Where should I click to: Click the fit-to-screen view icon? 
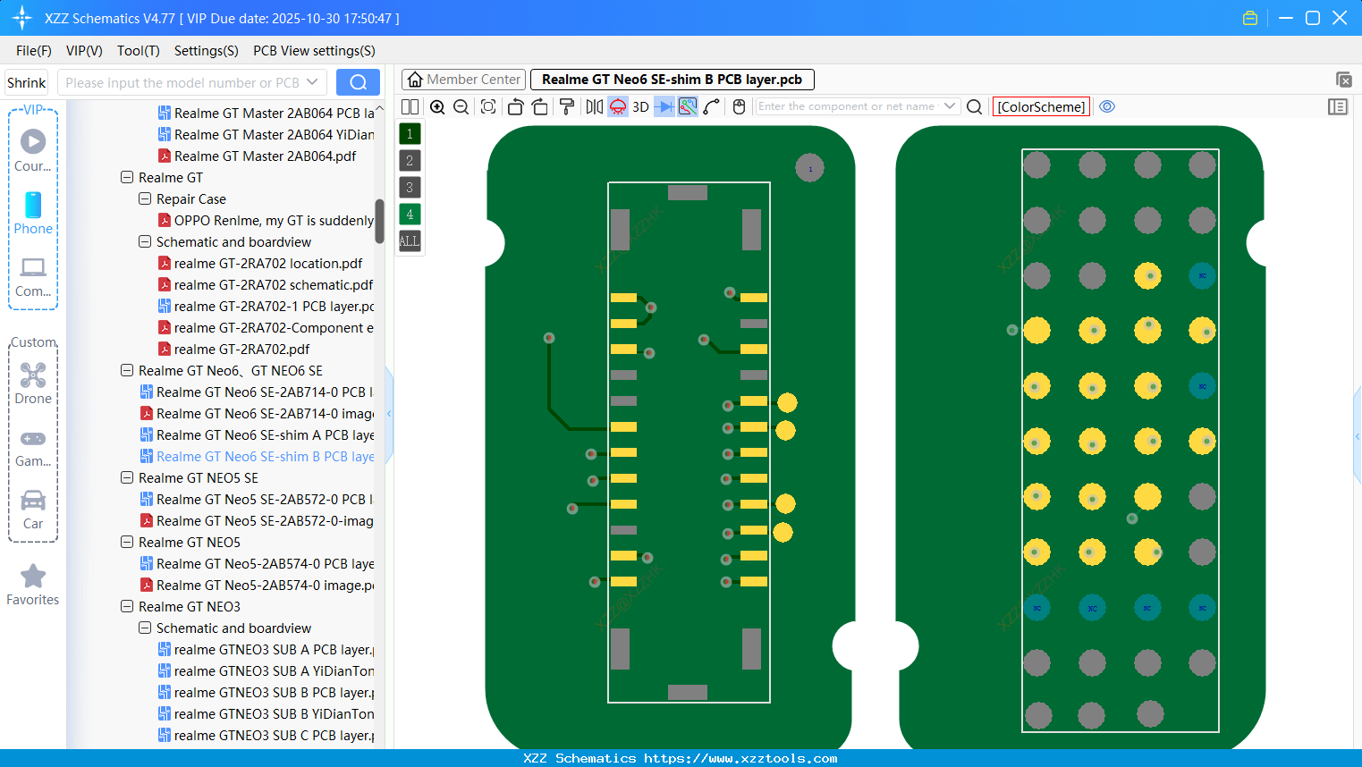pos(488,106)
